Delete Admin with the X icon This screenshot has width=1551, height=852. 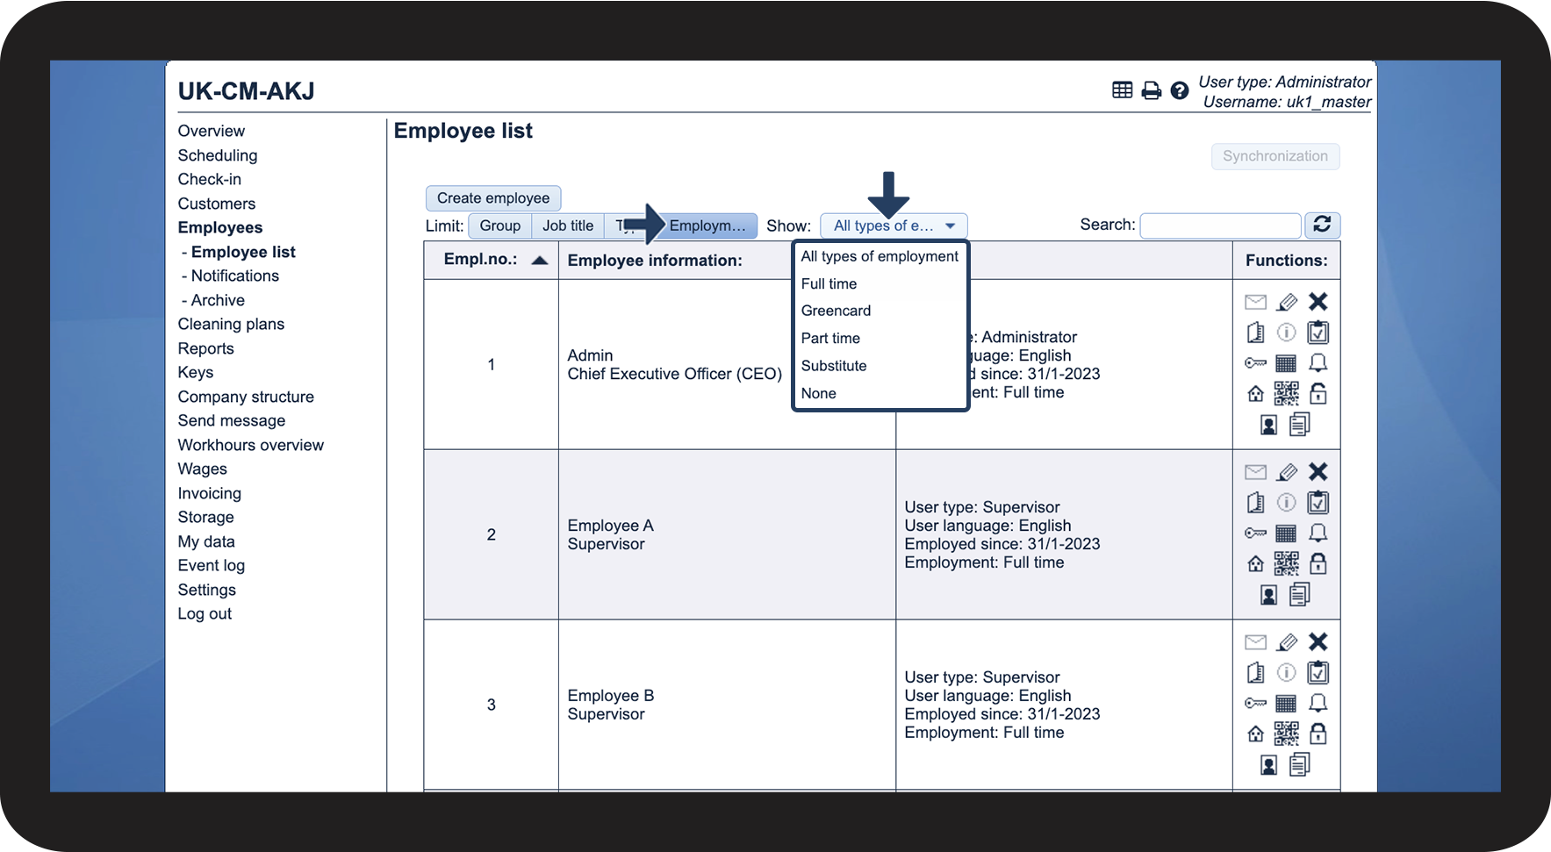click(1318, 302)
